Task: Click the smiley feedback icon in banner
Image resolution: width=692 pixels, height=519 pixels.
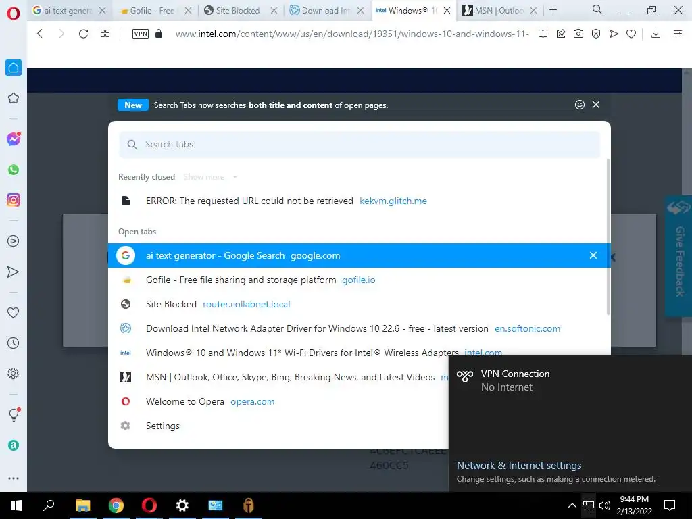Action: (x=579, y=105)
